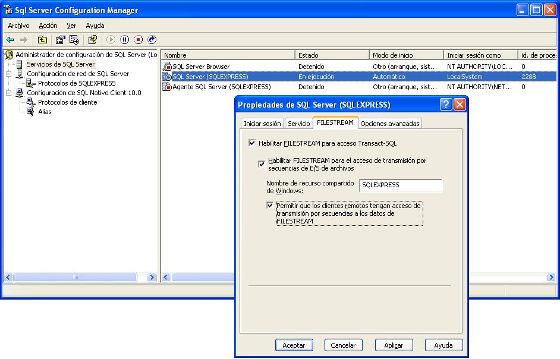The width and height of the screenshot is (560, 359).
Task: Select Protocolos de cliente tree item
Action: pos(68,102)
